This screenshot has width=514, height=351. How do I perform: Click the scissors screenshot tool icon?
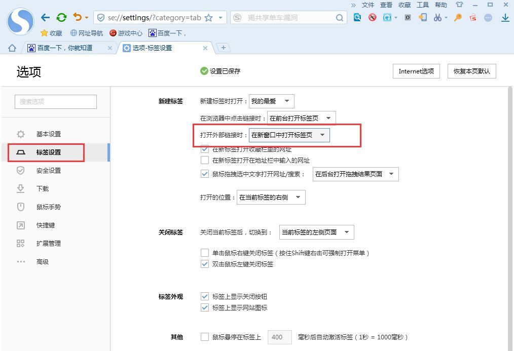[437, 18]
